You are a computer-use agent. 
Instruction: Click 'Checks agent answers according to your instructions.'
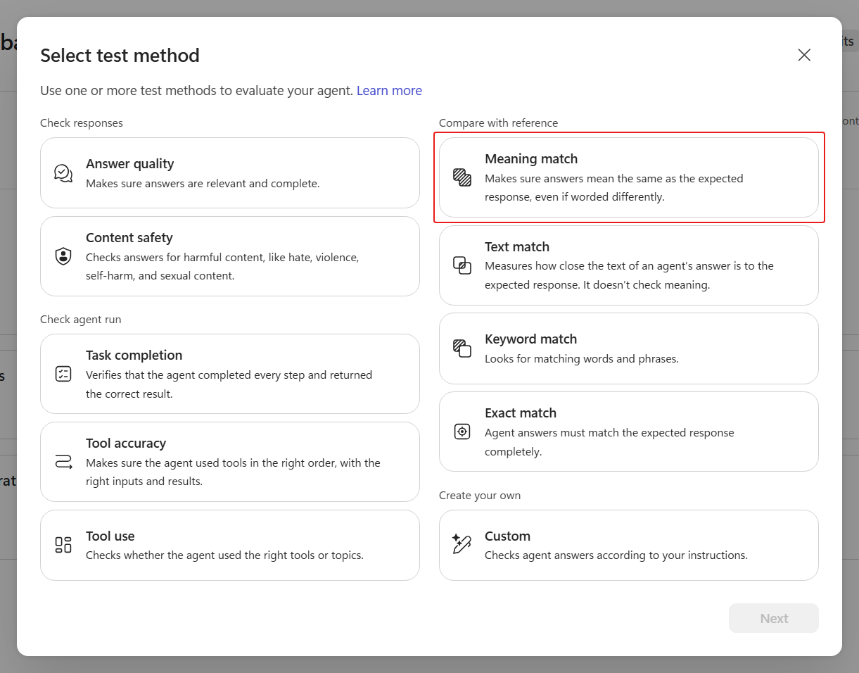pyautogui.click(x=616, y=555)
